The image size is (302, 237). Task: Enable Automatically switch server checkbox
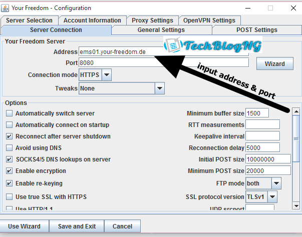(x=9, y=113)
